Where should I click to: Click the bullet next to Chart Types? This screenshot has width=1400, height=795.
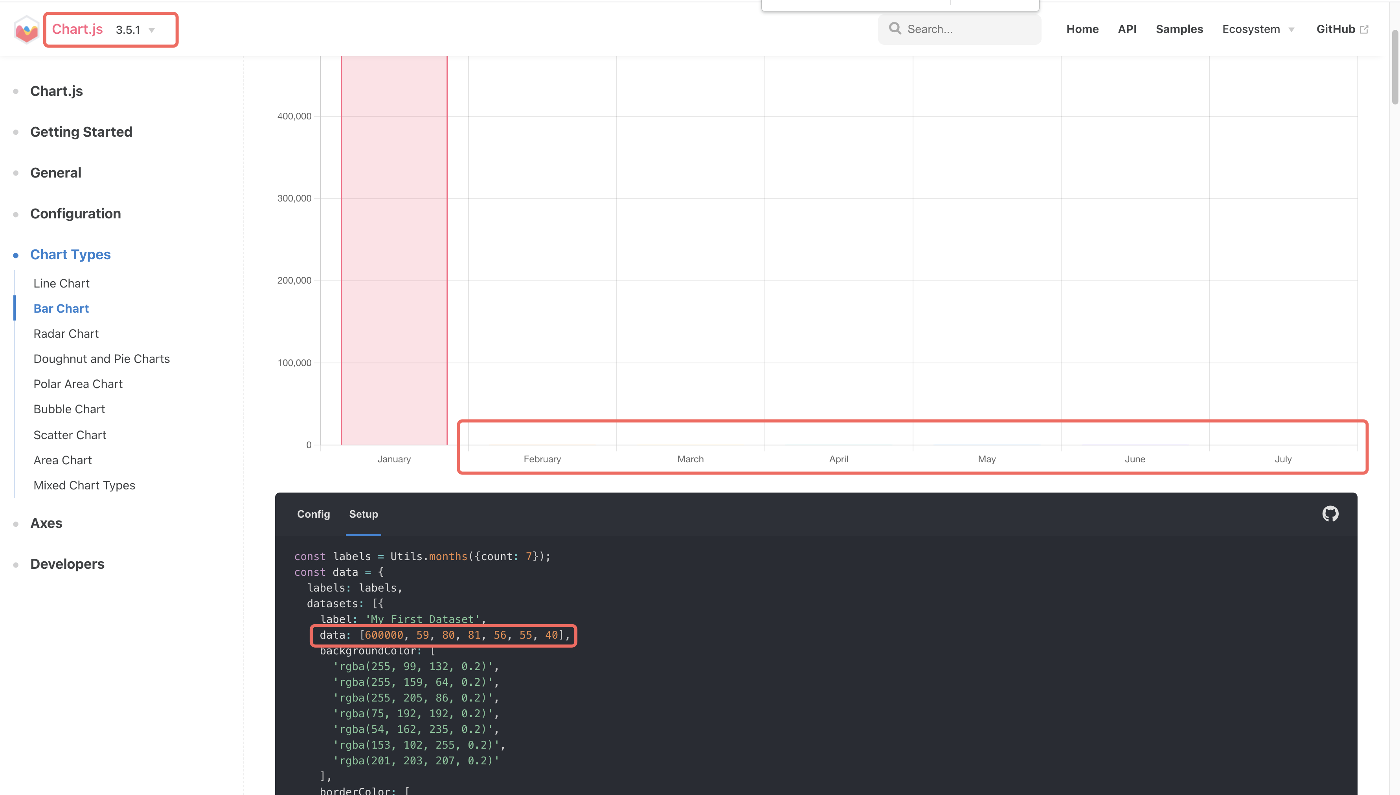click(15, 255)
